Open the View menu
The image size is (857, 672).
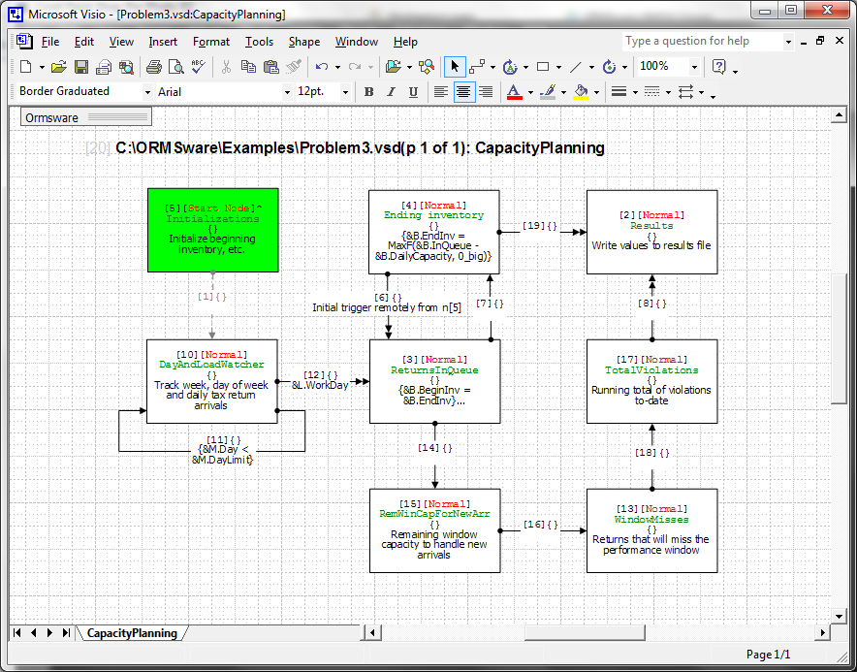[x=121, y=42]
